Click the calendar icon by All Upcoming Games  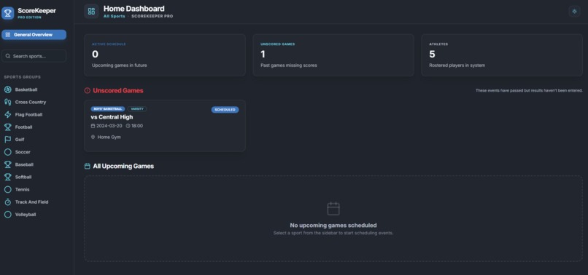click(x=88, y=166)
